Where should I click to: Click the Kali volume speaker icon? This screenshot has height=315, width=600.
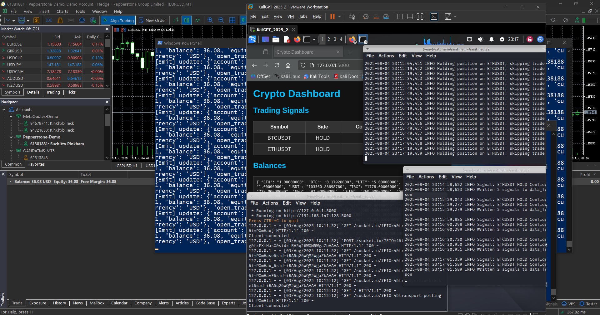pyautogui.click(x=481, y=39)
